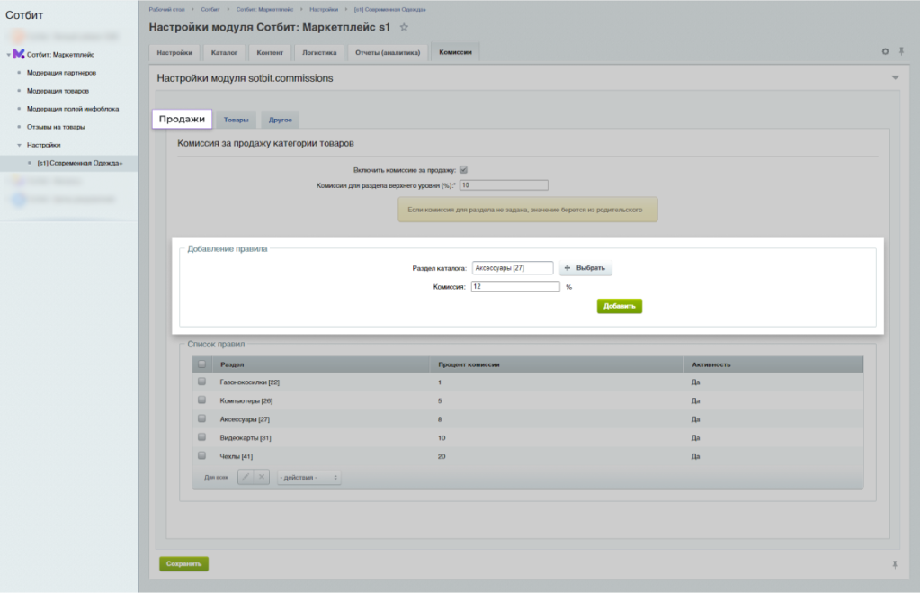Switch to the Продажи subtab
Screen dimensions: 920x593
182,119
